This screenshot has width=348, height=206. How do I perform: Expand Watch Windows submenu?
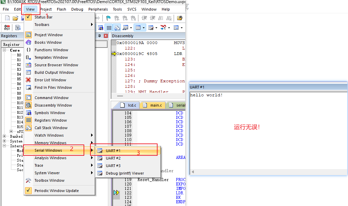[60, 135]
